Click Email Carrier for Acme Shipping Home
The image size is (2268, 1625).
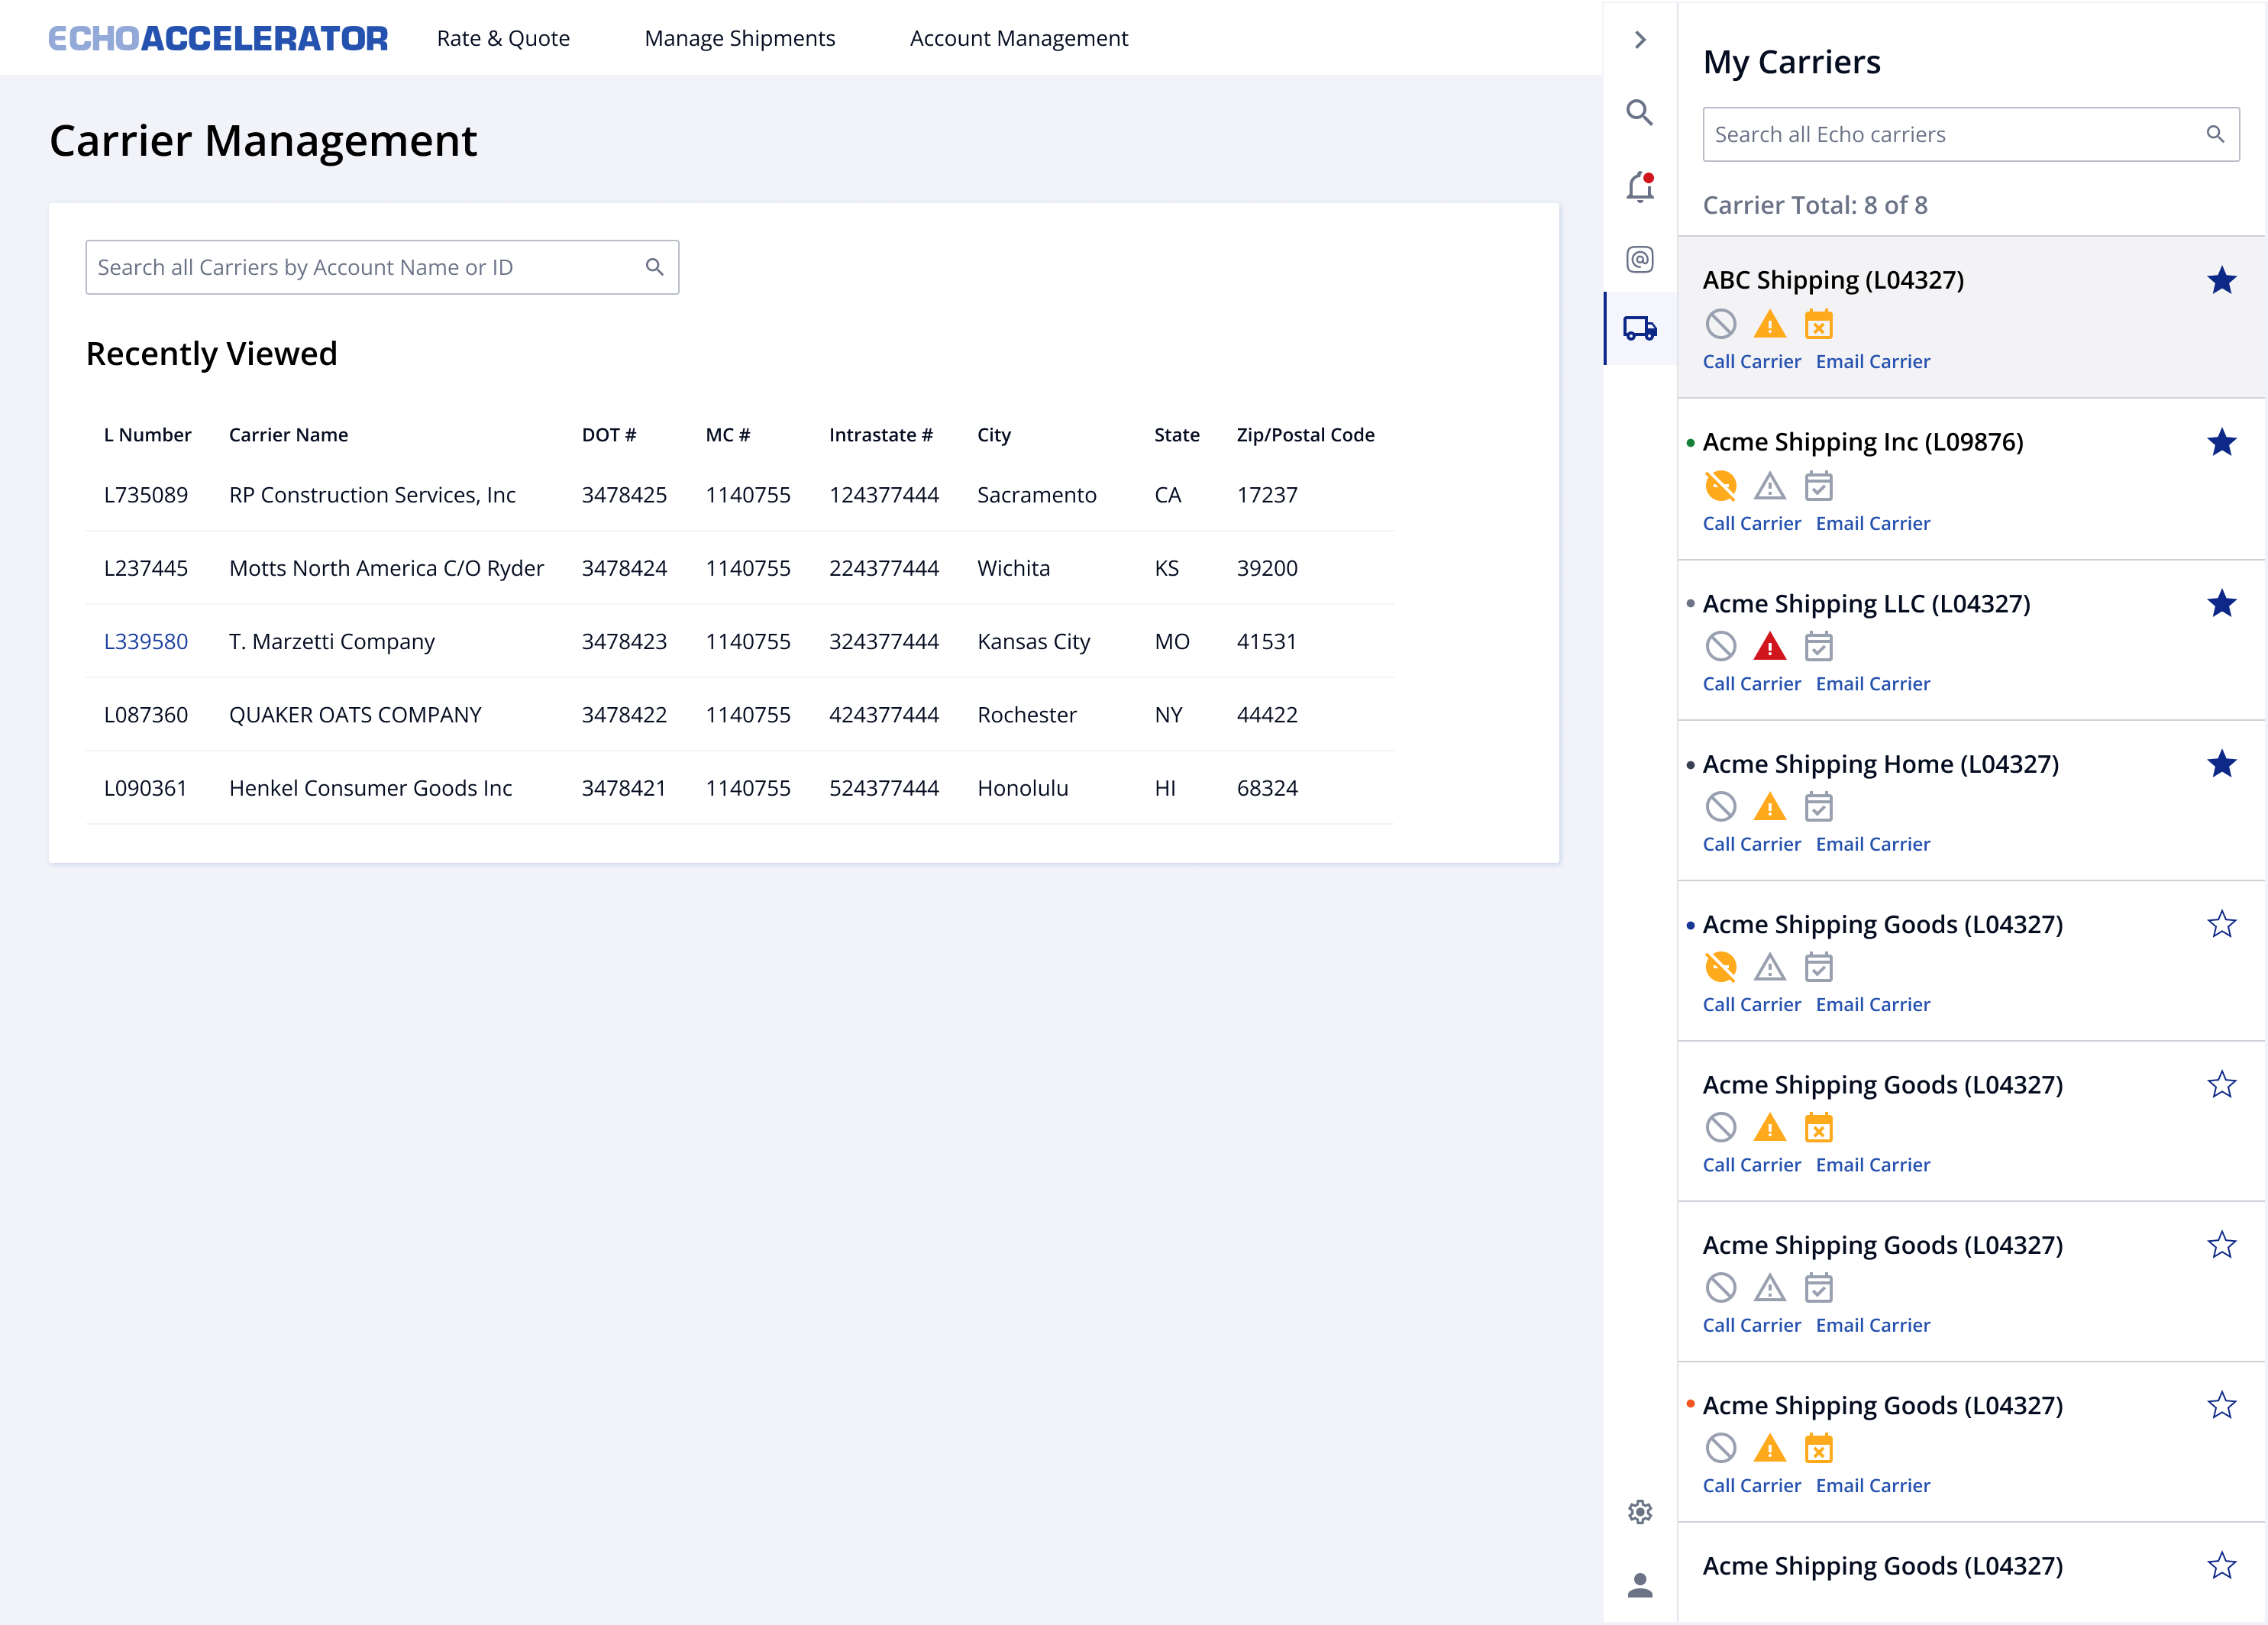pyautogui.click(x=1873, y=844)
